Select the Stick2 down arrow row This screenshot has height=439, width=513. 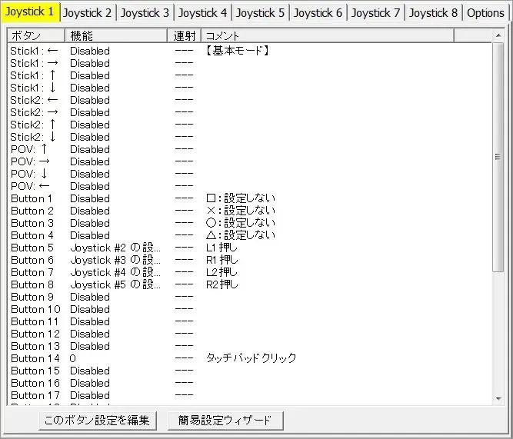(x=249, y=137)
